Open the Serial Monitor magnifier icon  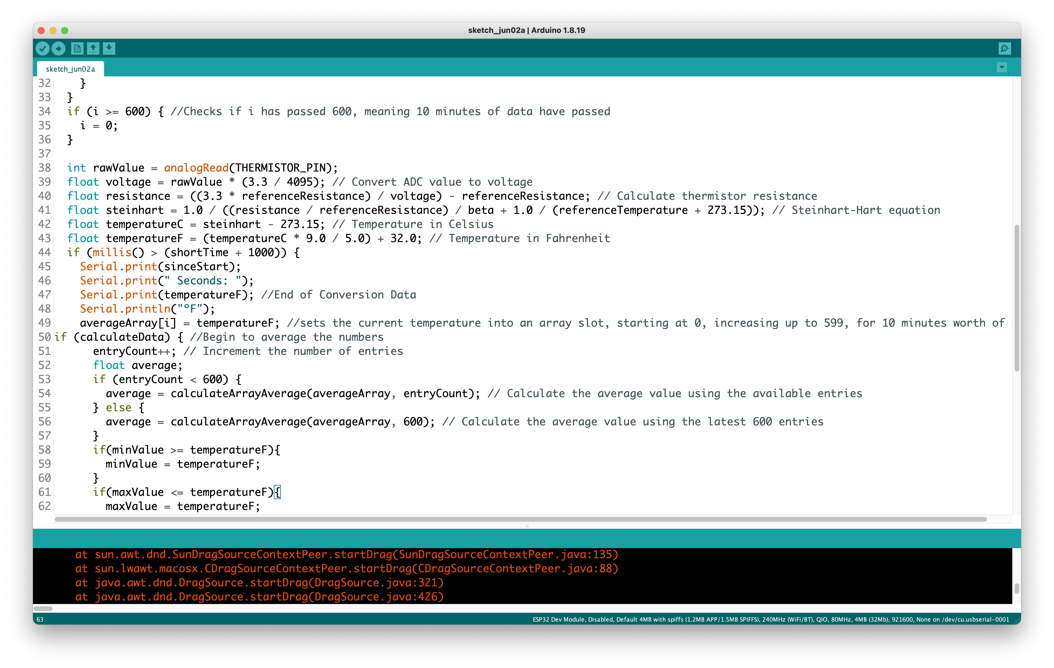tap(1005, 48)
